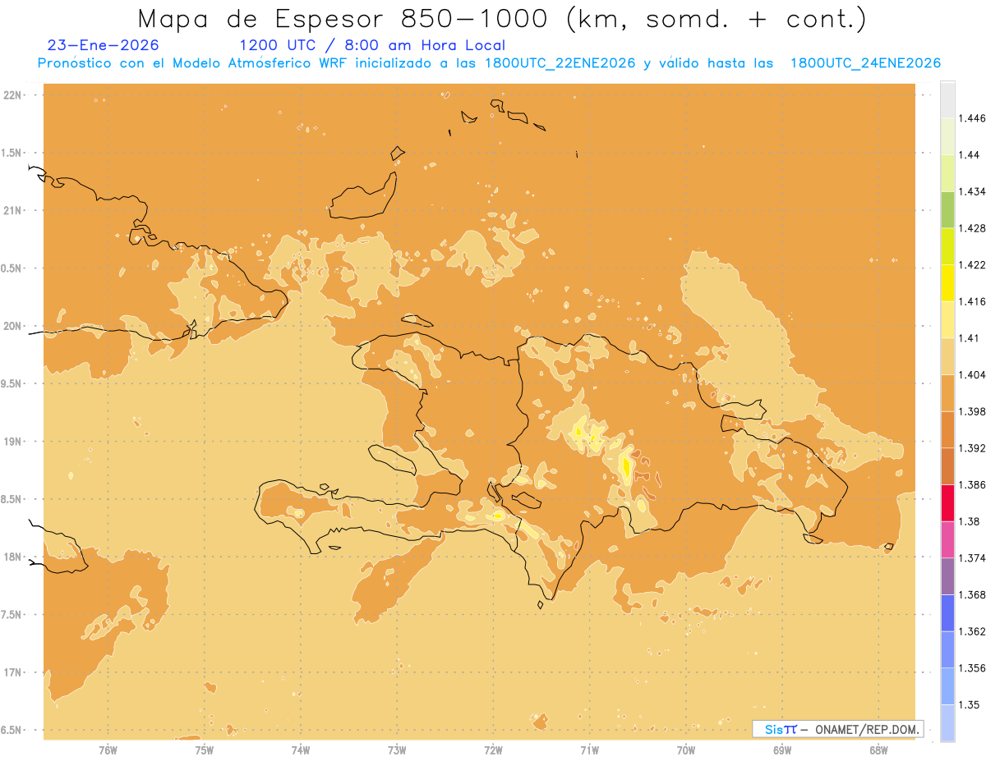Select the red legend swatch between 1.38 and 1.386
Image resolution: width=986 pixels, height=761 pixels.
click(x=947, y=502)
